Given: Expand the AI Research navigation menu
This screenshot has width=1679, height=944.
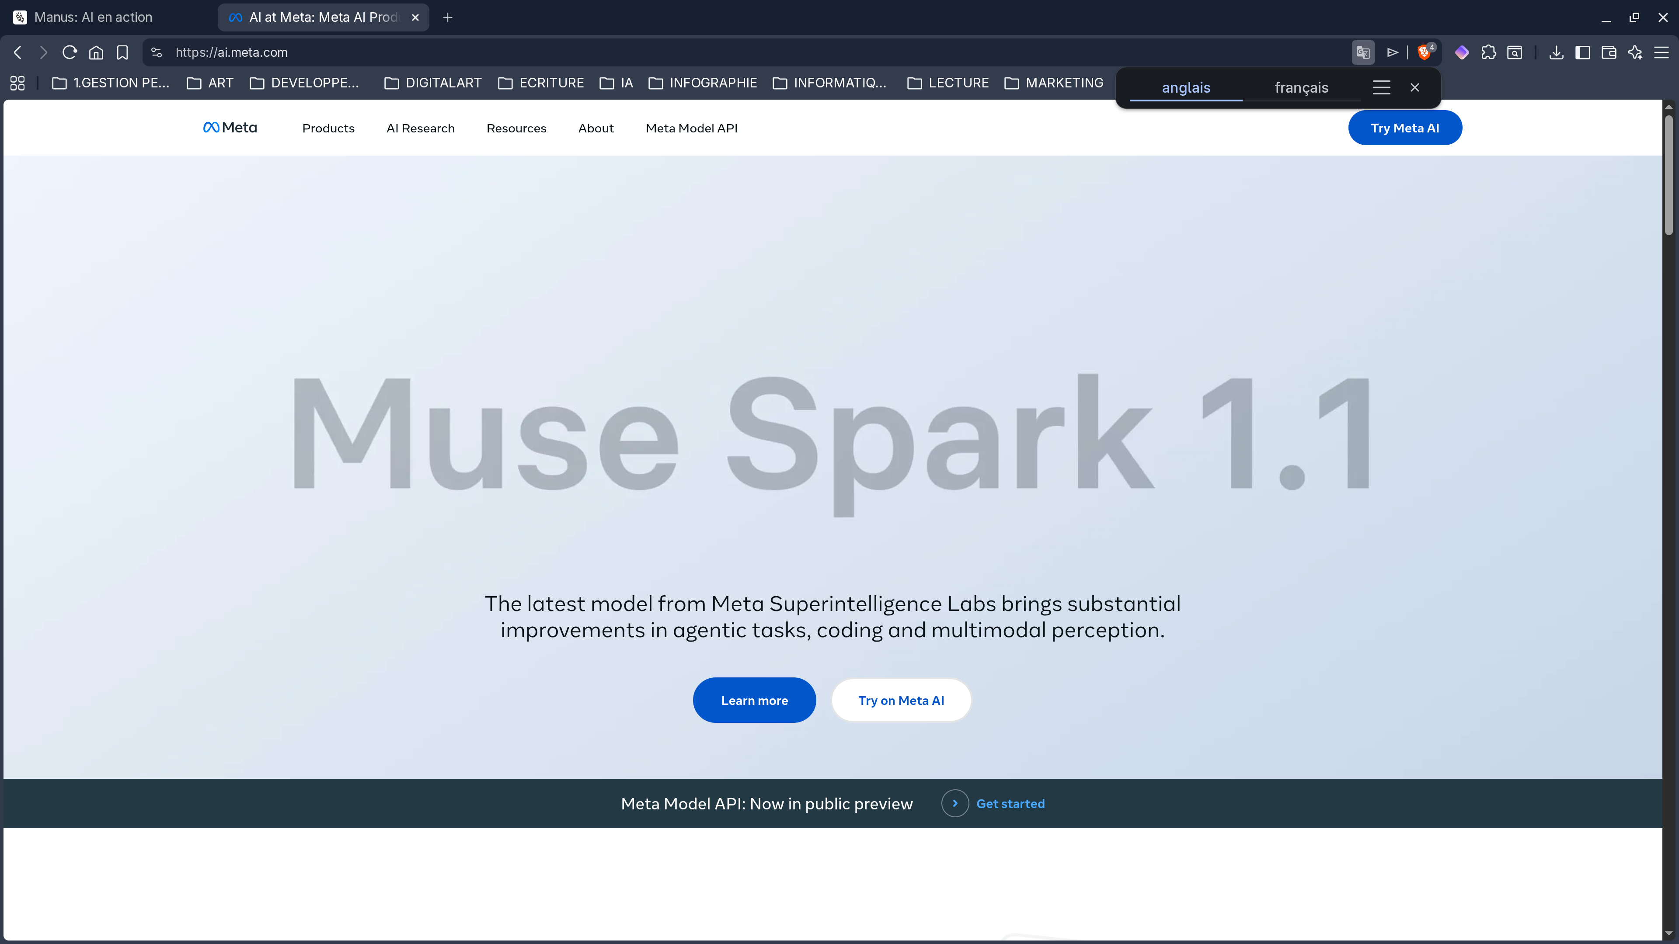Looking at the screenshot, I should 420,128.
